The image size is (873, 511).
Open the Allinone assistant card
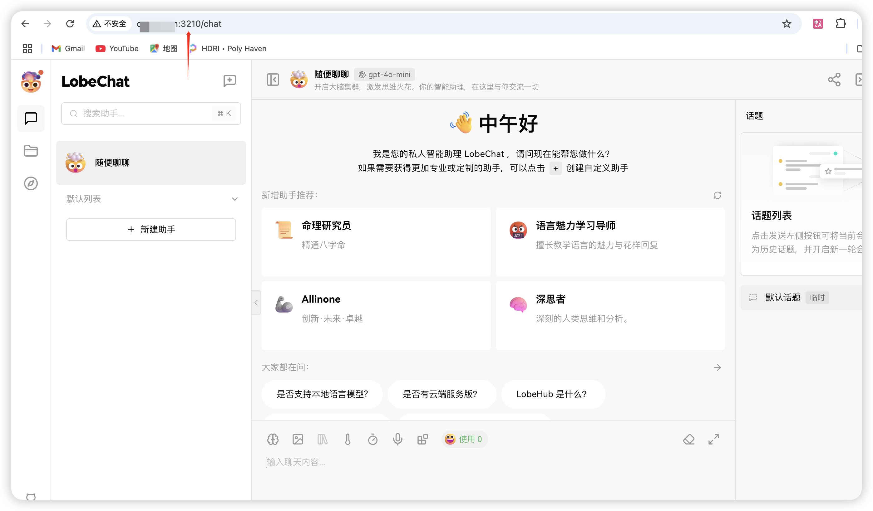[376, 316]
